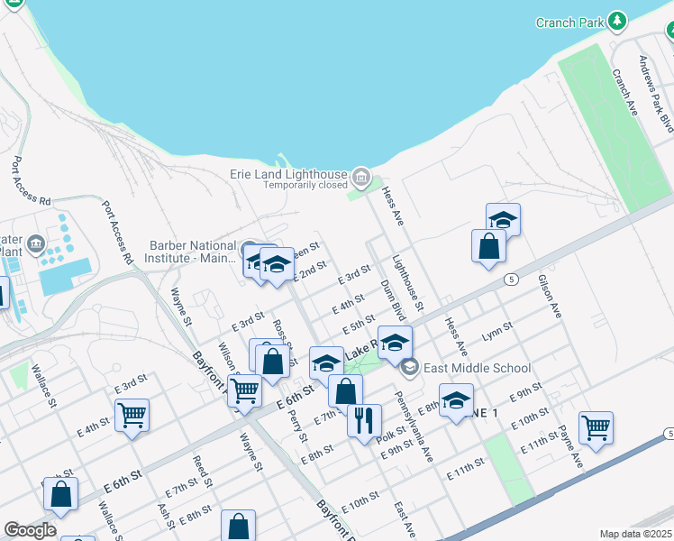Click the shopping bag marker near Hess Ave

[487, 246]
